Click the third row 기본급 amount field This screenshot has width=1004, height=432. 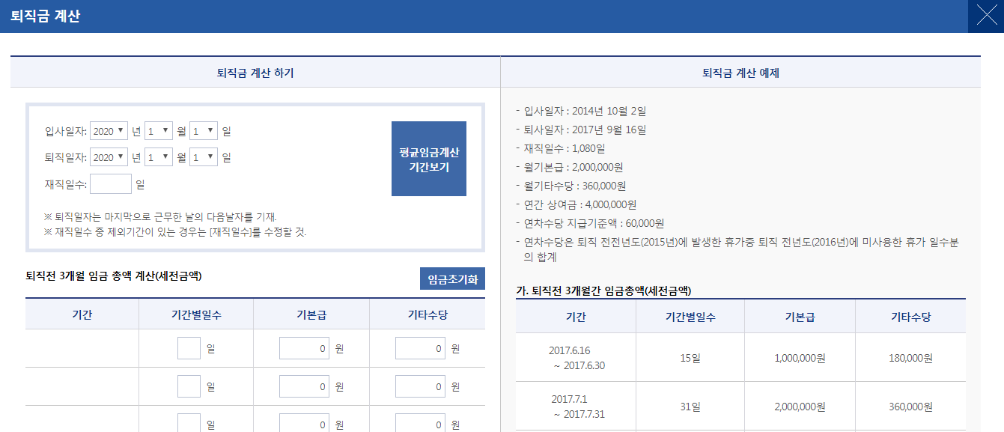[x=304, y=424]
